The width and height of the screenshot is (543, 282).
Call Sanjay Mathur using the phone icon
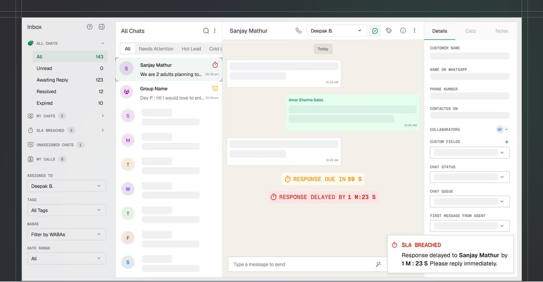[x=298, y=31]
